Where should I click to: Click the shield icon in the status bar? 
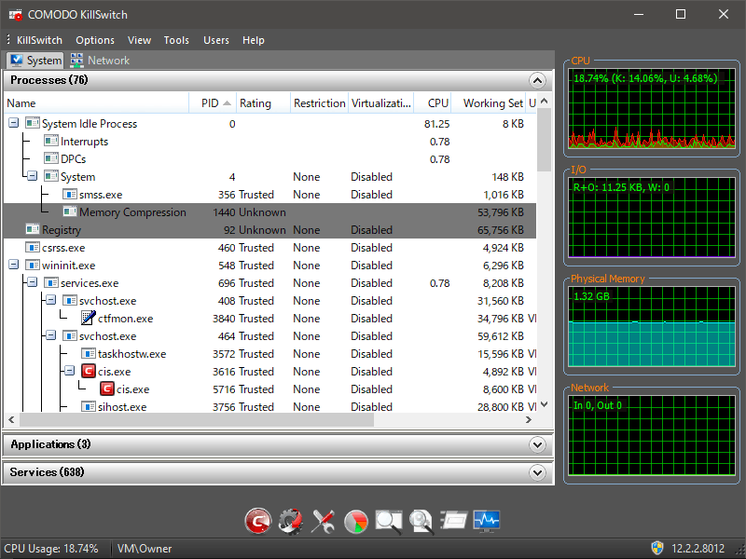[x=656, y=549]
